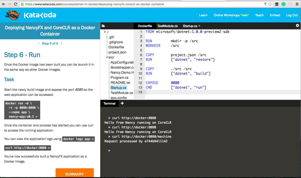The image size is (301, 178).
Task: Open the Learn menu item
Action: tap(203, 15)
